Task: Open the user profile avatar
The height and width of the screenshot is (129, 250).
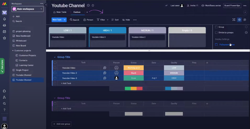Action: pos(4,126)
